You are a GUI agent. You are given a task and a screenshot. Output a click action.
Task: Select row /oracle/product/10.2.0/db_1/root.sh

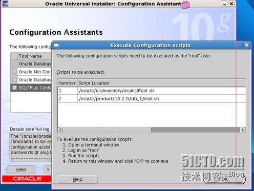pyautogui.click(x=152, y=99)
